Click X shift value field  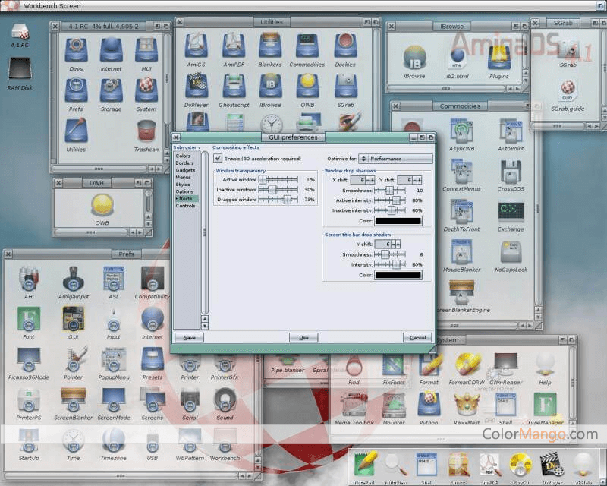[x=358, y=180]
